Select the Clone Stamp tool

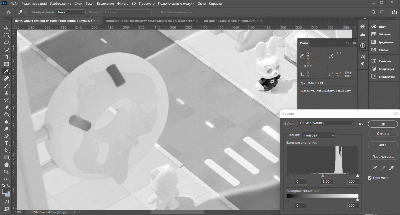6,93
